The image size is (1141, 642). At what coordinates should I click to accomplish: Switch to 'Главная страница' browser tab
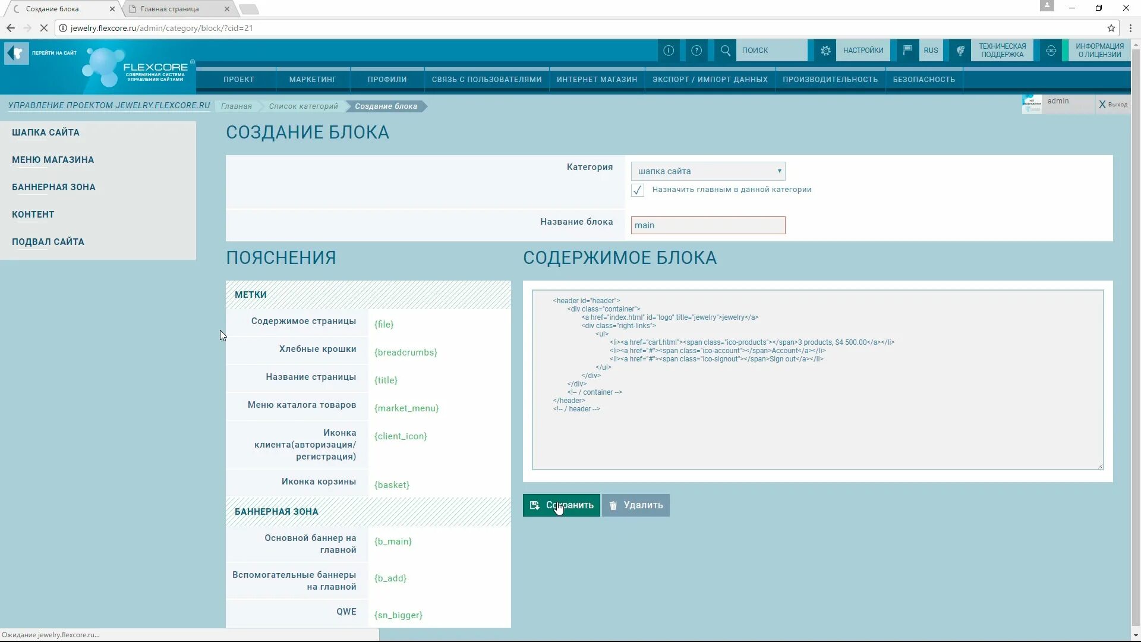click(x=170, y=9)
